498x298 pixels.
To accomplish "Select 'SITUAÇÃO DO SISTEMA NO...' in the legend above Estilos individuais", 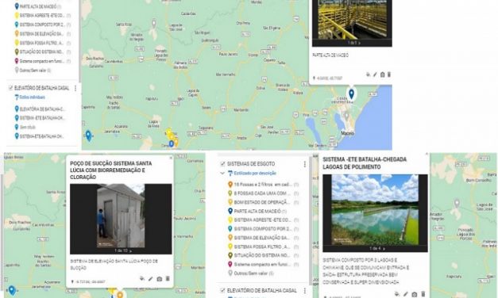I will [43, 52].
